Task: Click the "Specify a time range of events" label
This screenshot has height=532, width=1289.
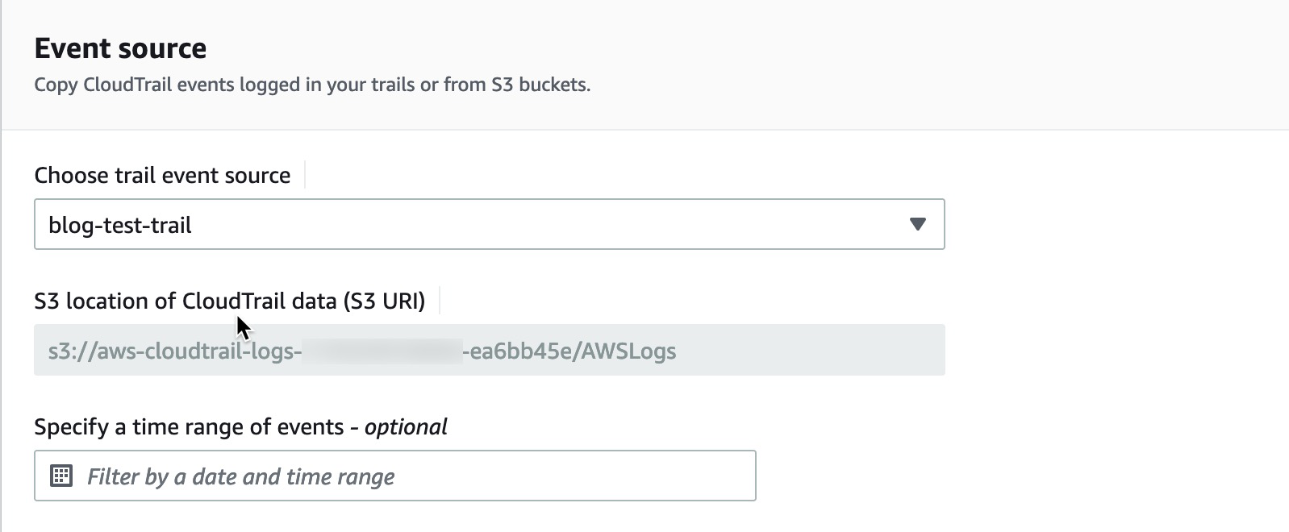Action: [x=190, y=426]
